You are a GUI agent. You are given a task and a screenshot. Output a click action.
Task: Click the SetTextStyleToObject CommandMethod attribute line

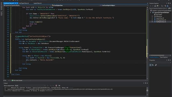(33, 36)
